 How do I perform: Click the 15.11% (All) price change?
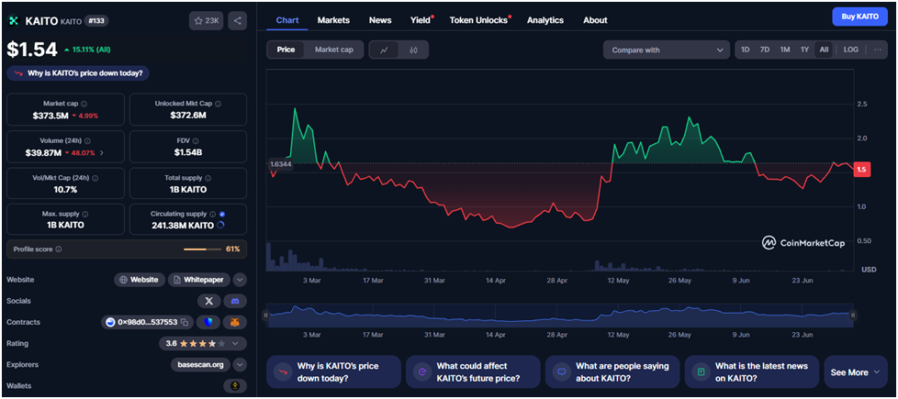point(87,50)
